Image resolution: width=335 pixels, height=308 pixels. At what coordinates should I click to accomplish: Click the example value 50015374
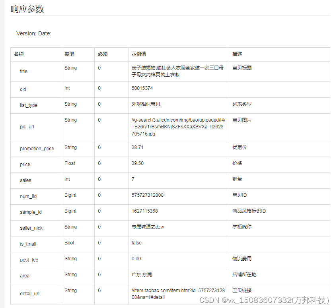(142, 88)
